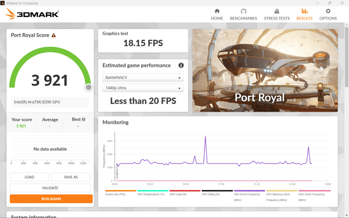The width and height of the screenshot is (349, 218).
Task: Click the SAVE AS button
Action: point(71,177)
